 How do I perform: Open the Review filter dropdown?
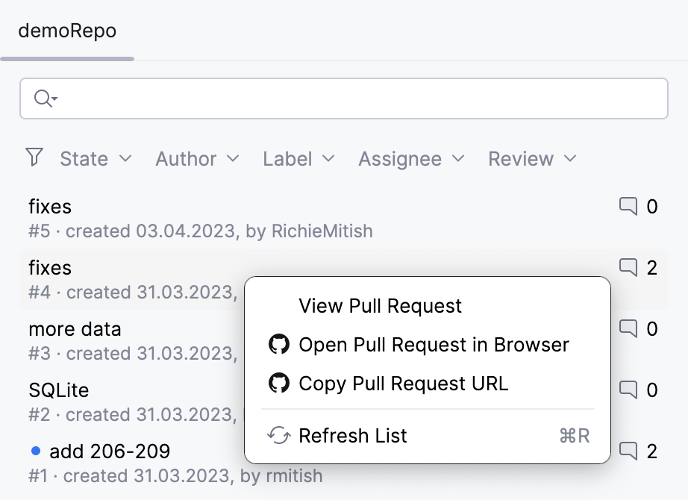point(531,158)
